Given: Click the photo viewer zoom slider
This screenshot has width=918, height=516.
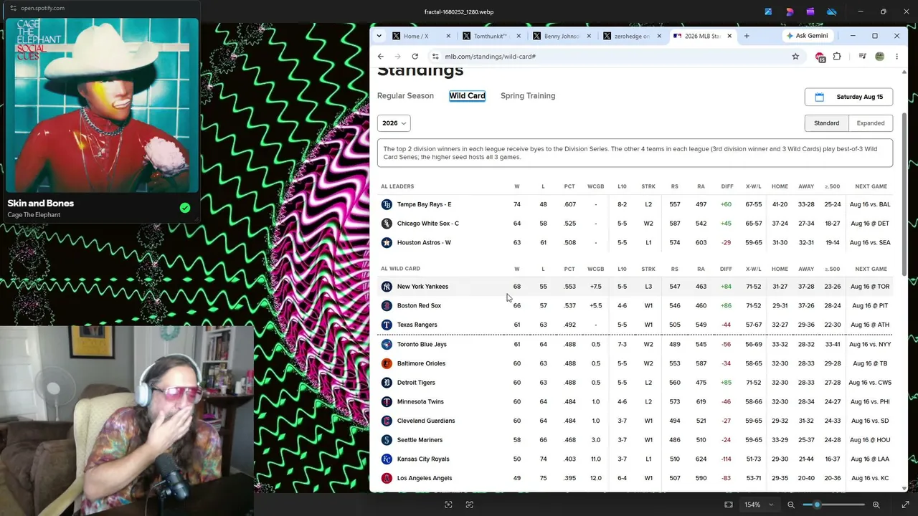Looking at the screenshot, I should (x=835, y=505).
